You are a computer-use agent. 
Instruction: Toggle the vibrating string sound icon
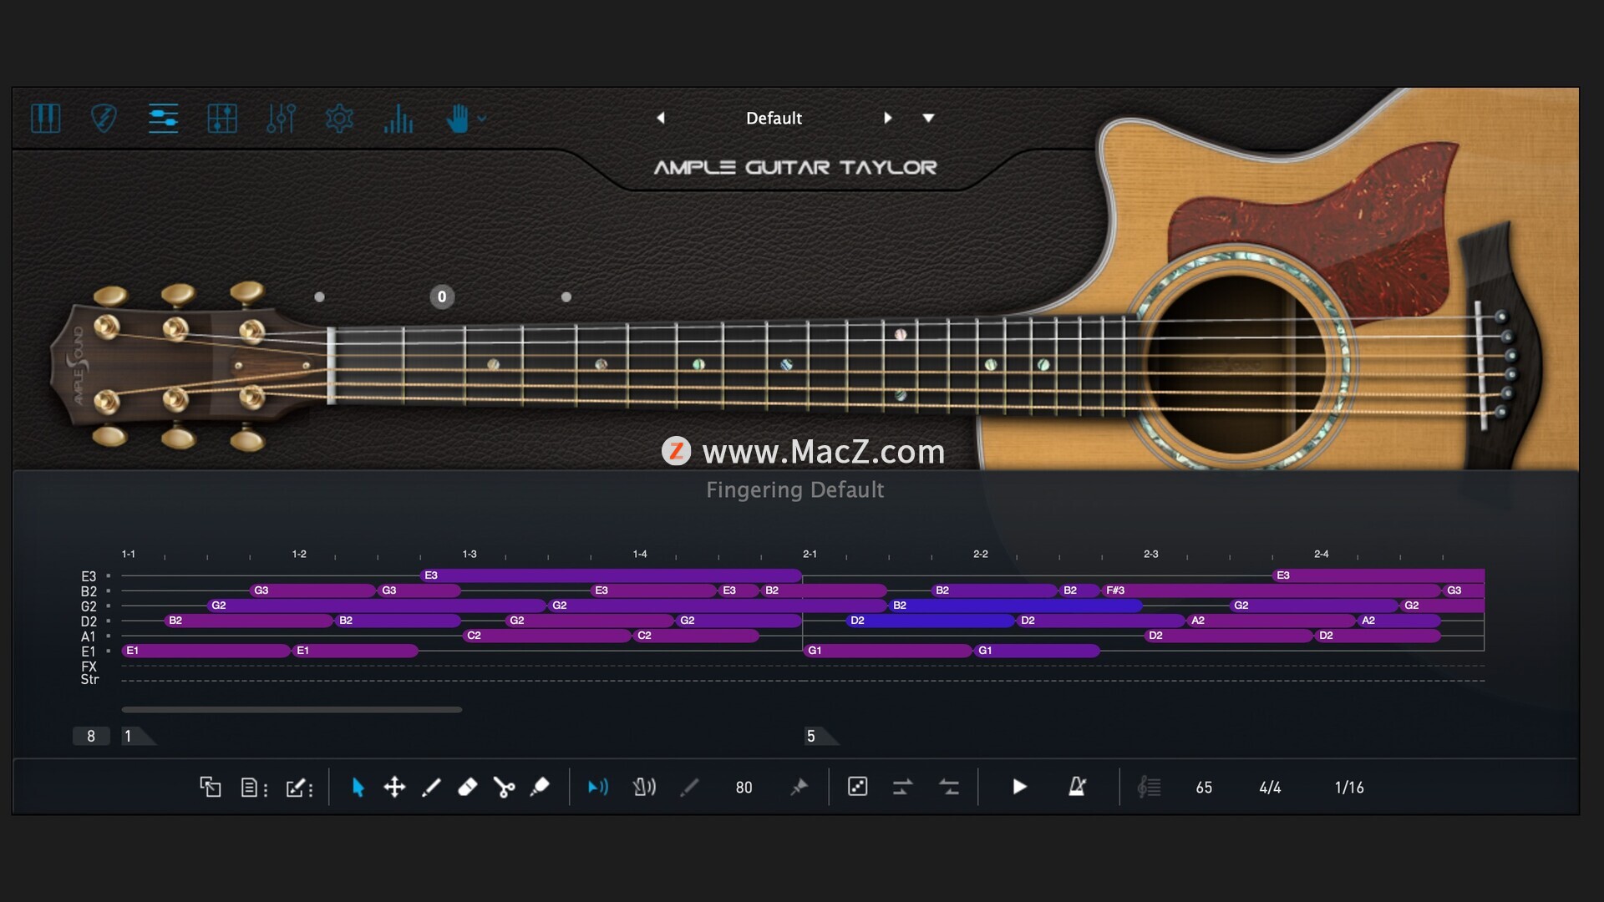(644, 787)
